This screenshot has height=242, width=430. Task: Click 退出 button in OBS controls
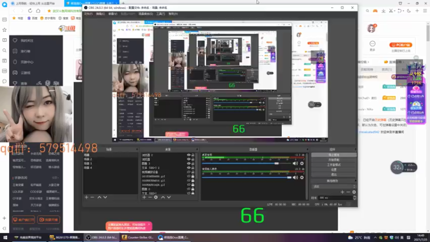[334, 174]
